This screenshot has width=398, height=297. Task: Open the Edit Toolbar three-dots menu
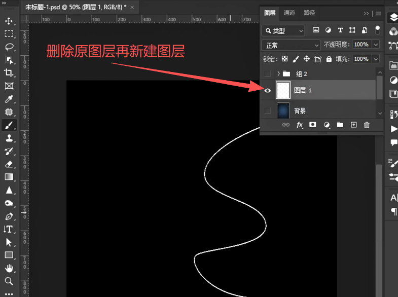click(9, 294)
